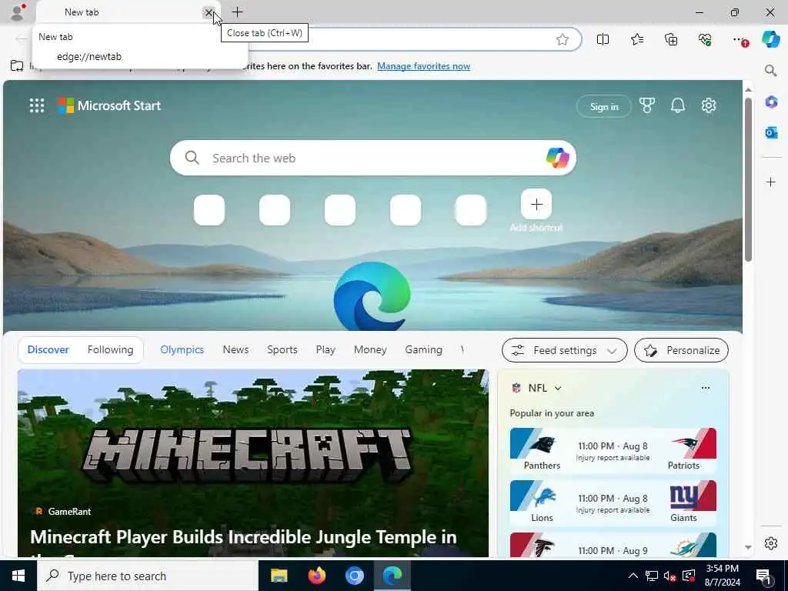The width and height of the screenshot is (788, 591).
Task: Open notifications bell
Action: 677,105
